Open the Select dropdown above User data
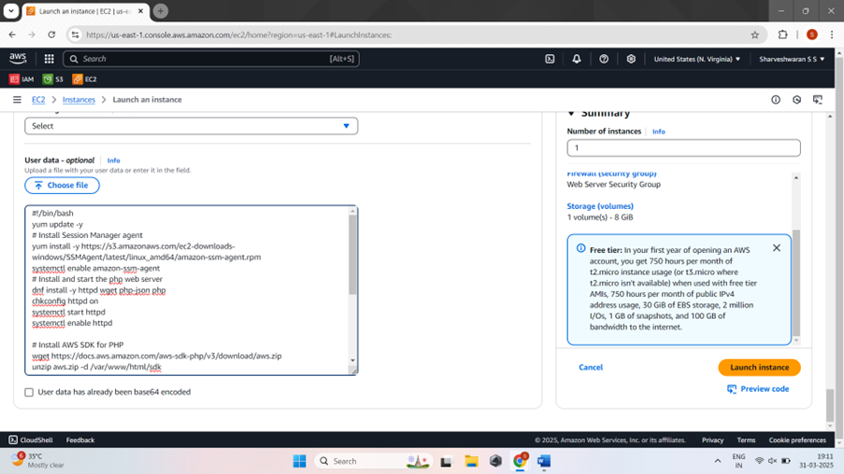 pos(191,126)
